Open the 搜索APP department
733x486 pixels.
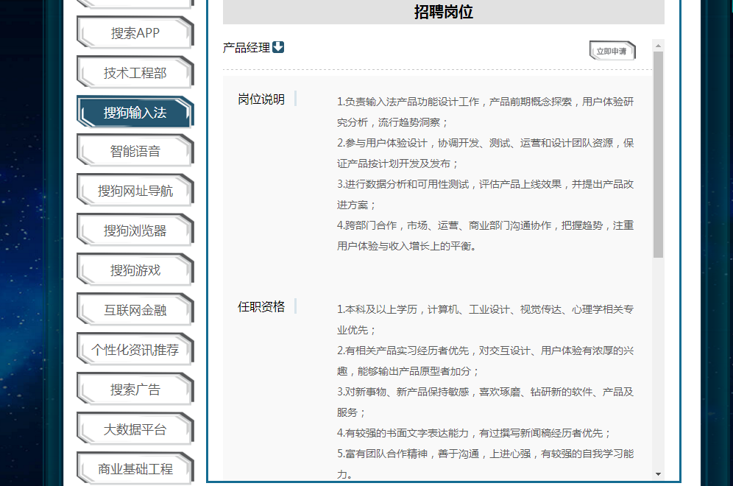pos(135,32)
